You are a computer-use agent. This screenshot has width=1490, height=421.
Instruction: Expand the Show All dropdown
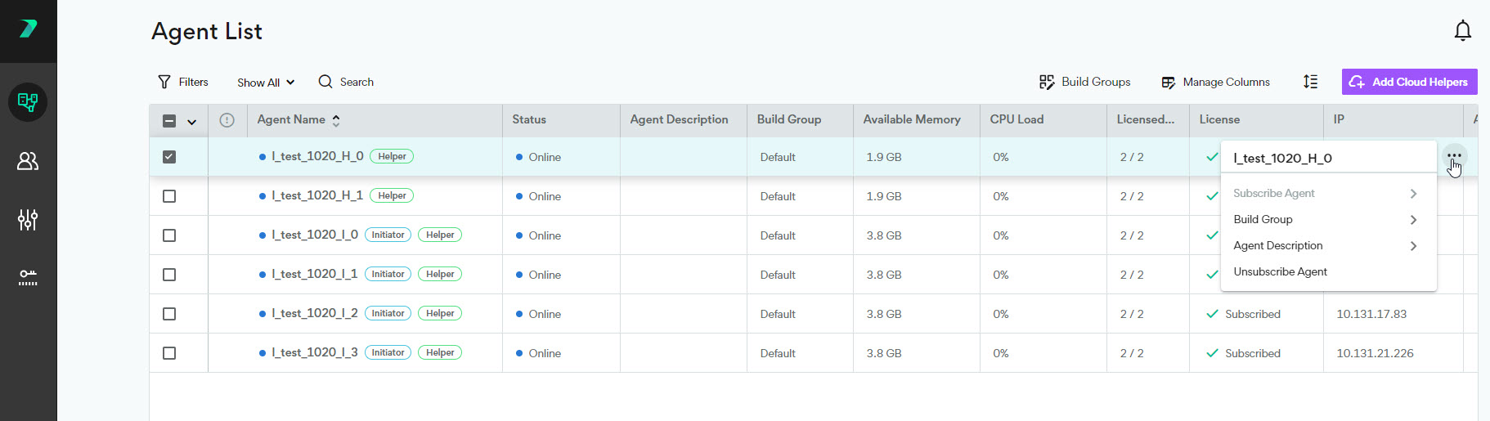coord(265,83)
